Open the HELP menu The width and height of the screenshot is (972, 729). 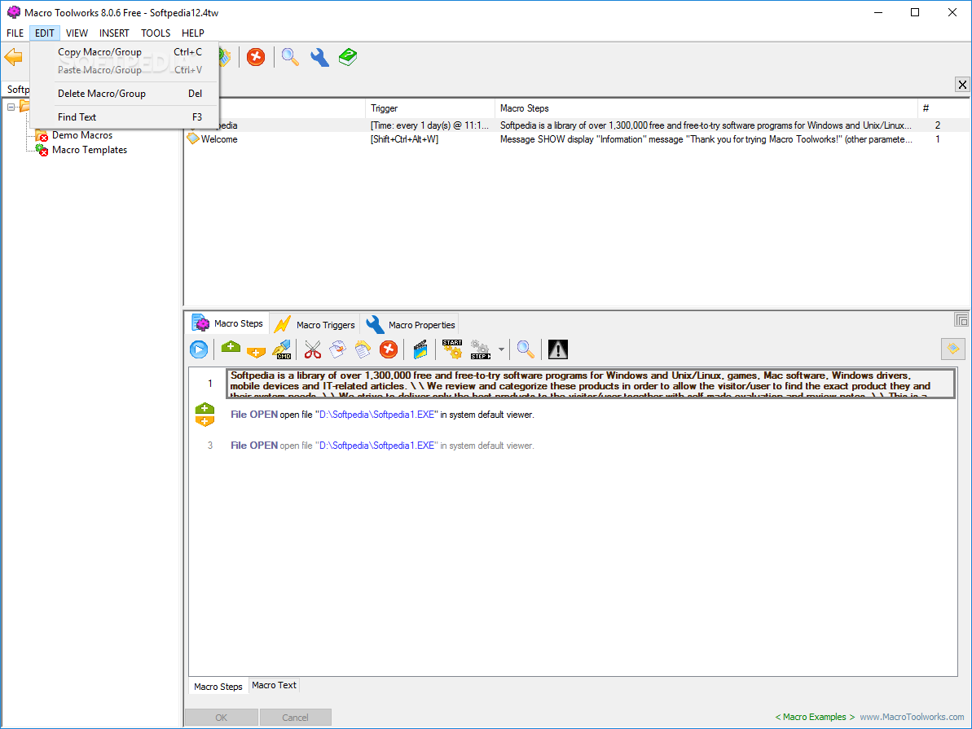pyautogui.click(x=193, y=33)
